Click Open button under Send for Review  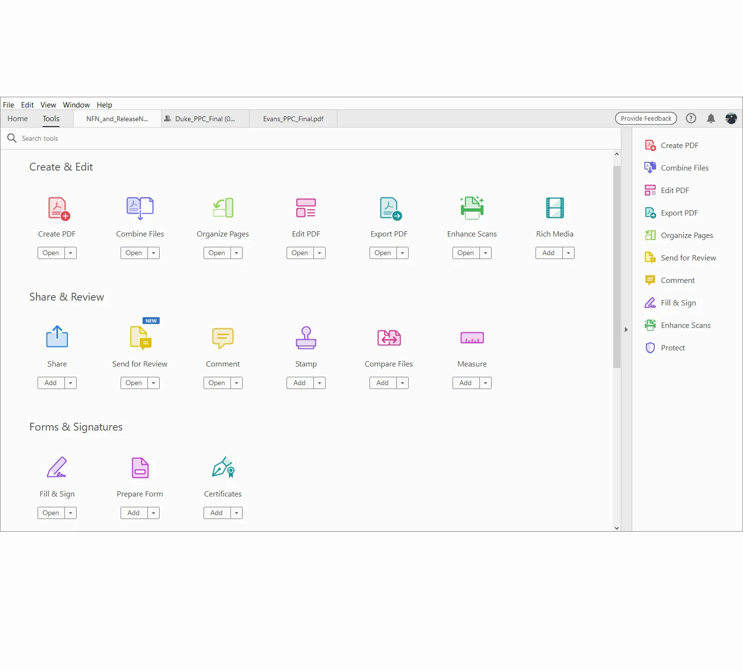pyautogui.click(x=134, y=383)
